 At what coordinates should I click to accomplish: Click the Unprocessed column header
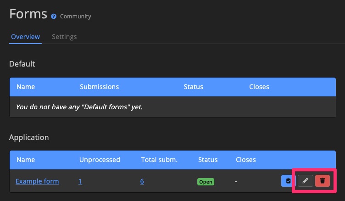[x=99, y=160]
